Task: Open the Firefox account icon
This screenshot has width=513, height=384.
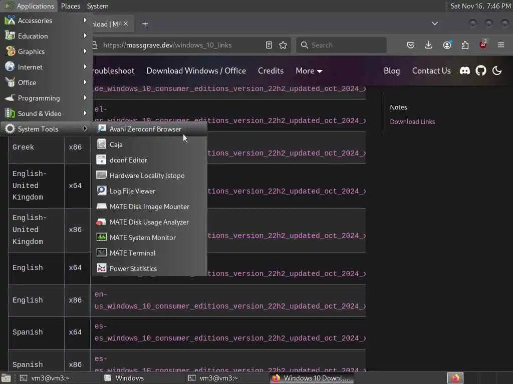Action: pos(447,45)
